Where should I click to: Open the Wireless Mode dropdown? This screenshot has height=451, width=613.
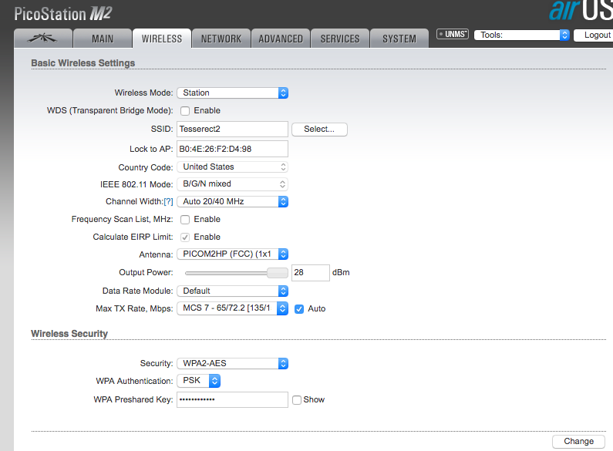click(x=233, y=93)
